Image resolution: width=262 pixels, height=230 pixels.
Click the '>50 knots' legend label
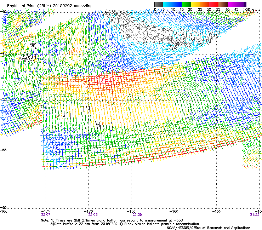pyautogui.click(x=252, y=10)
